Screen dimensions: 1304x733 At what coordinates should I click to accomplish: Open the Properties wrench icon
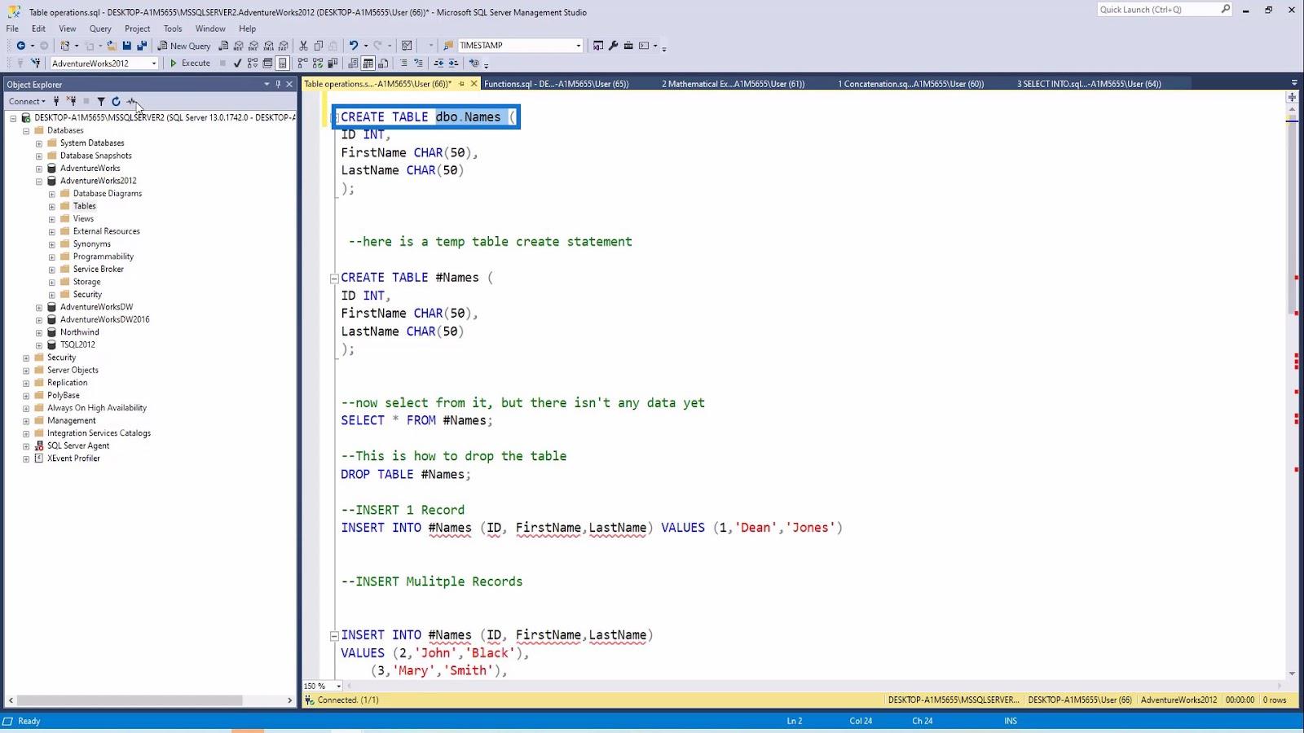coord(613,46)
